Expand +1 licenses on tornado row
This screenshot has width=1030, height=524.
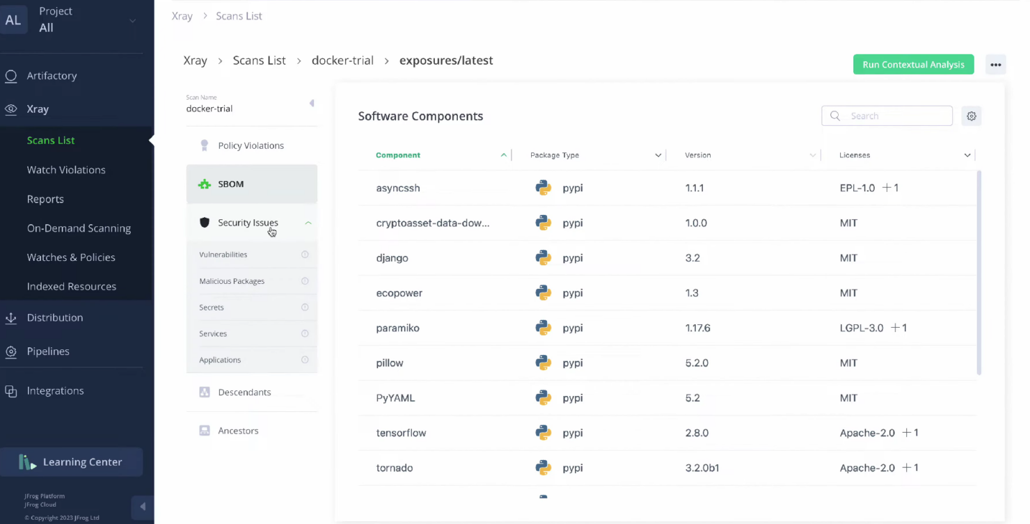[910, 468]
